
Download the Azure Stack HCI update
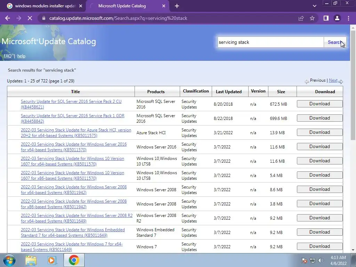[320, 132]
